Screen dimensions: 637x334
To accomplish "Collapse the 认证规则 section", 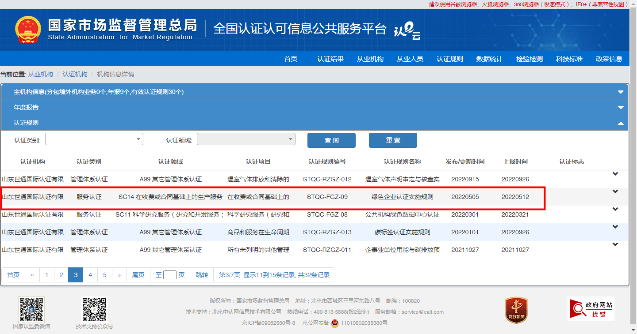I will pyautogui.click(x=621, y=123).
